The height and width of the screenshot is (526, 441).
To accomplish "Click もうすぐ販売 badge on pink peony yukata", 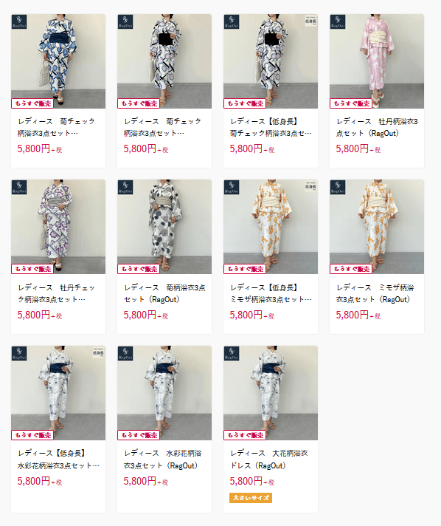I will (x=351, y=103).
